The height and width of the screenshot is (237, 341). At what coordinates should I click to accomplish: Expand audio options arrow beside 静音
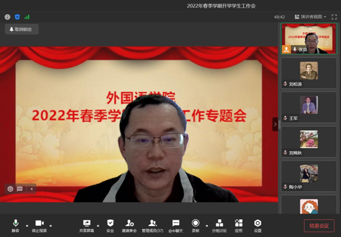pos(27,226)
